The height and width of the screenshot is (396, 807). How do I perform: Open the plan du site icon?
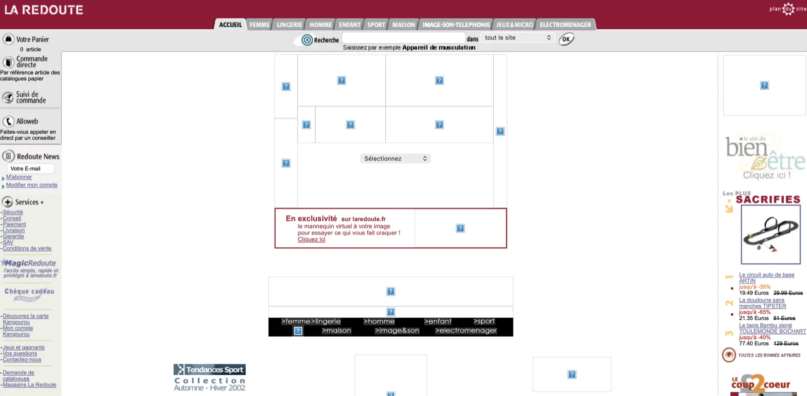coord(788,9)
